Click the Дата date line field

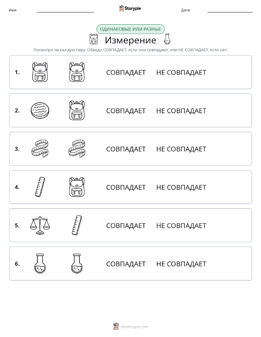pos(230,10)
